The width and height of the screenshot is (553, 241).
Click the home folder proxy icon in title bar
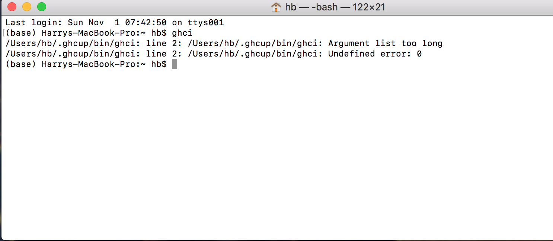(277, 7)
